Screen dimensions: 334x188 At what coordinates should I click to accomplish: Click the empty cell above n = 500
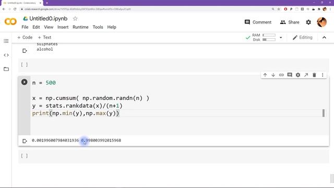(x=174, y=65)
